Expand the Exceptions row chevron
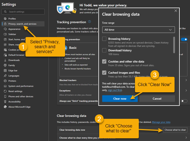This screenshot has height=141, width=190. click(x=186, y=90)
